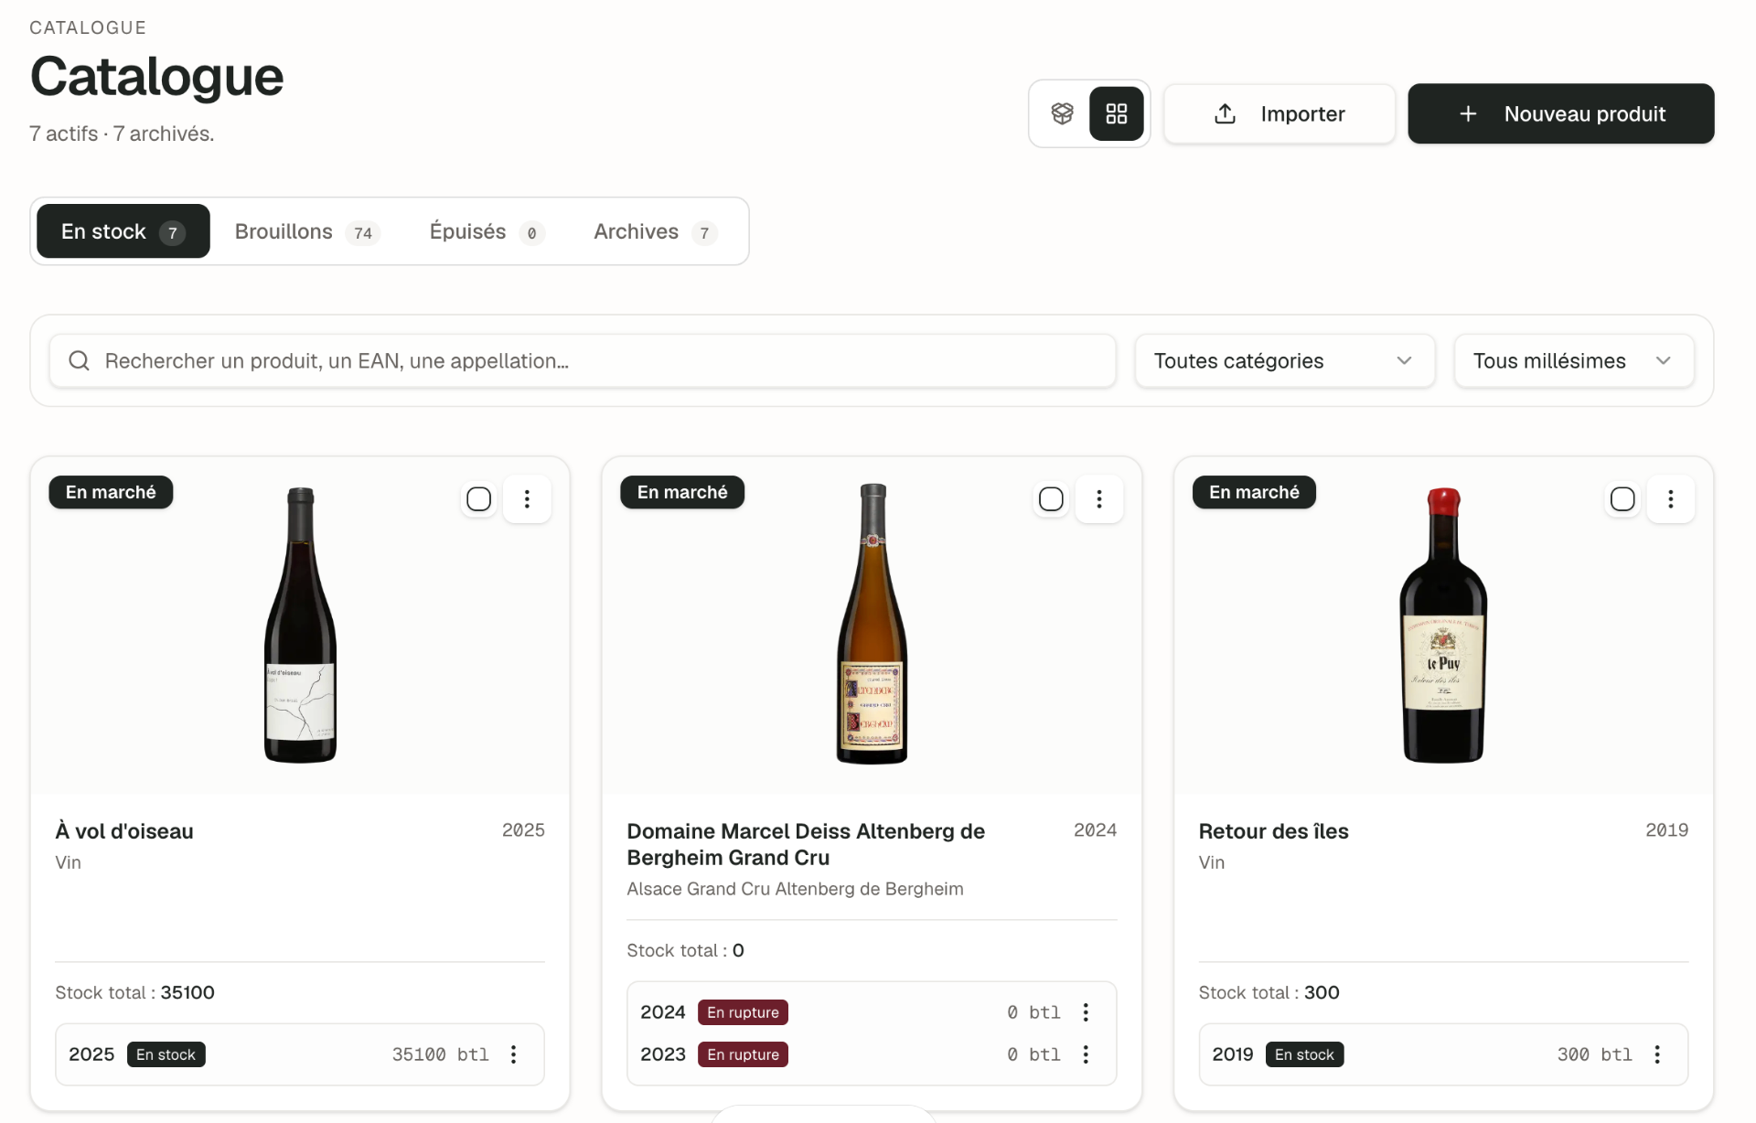Click the search magnifier icon
Viewport: 1756px width, 1123px height.
pos(80,360)
